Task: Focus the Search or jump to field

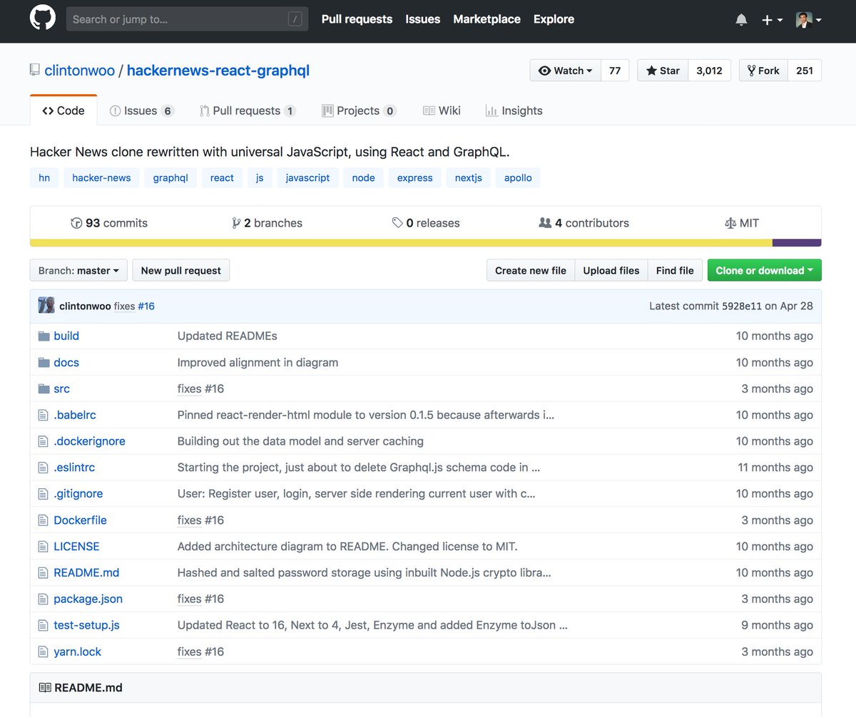Action: pos(188,19)
